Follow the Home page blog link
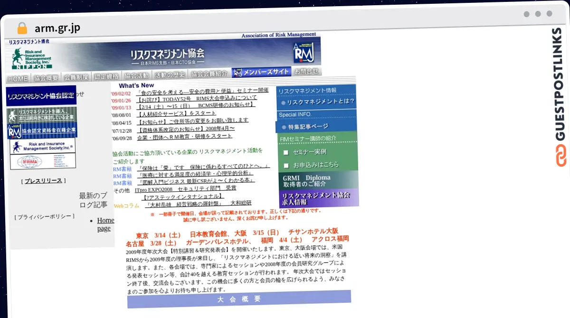The width and height of the screenshot is (570, 318). [x=105, y=224]
